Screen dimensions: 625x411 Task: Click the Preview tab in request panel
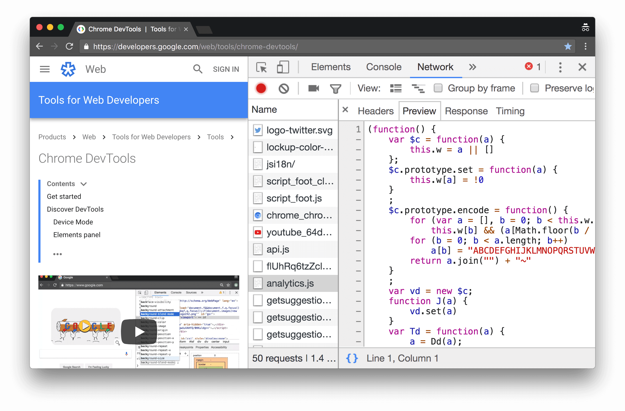(x=419, y=111)
